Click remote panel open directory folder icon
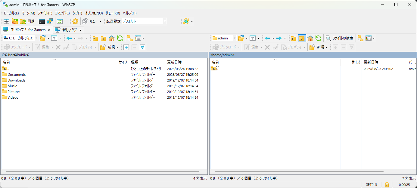The height and width of the screenshot is (188, 417). click(241, 38)
